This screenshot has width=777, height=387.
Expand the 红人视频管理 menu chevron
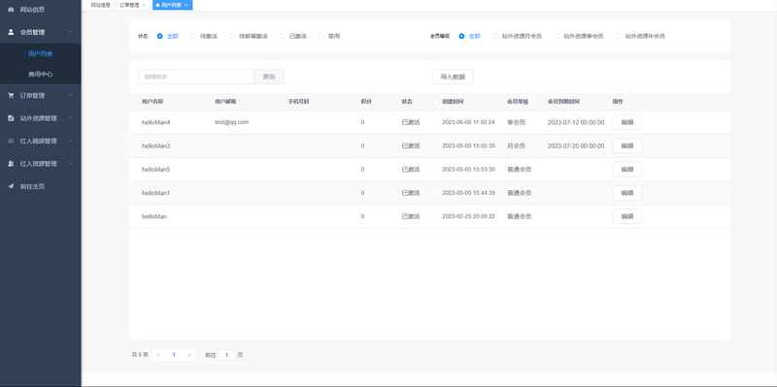tap(71, 141)
